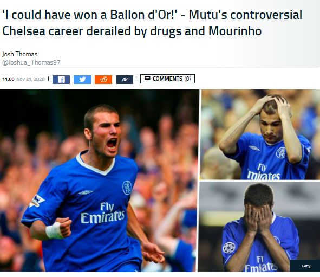
Task: Click the Premier League sleeve patch
Action: tap(37, 201)
